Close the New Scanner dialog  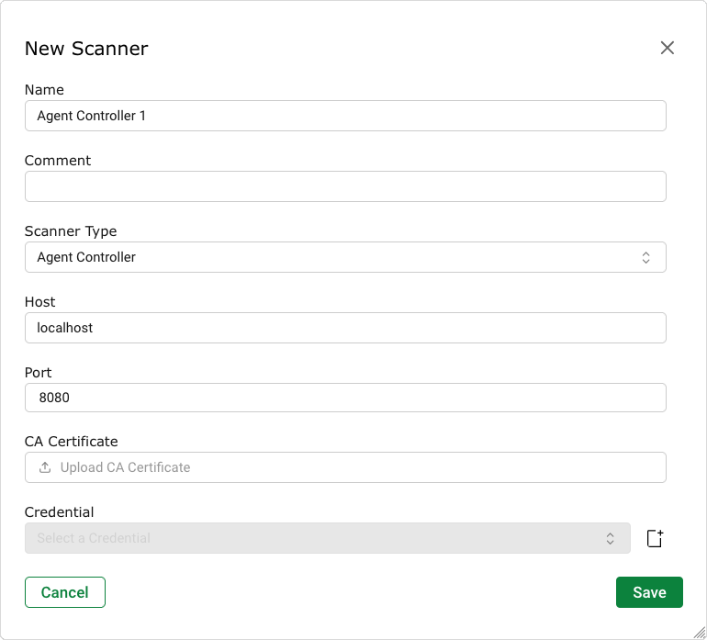pyautogui.click(x=668, y=48)
